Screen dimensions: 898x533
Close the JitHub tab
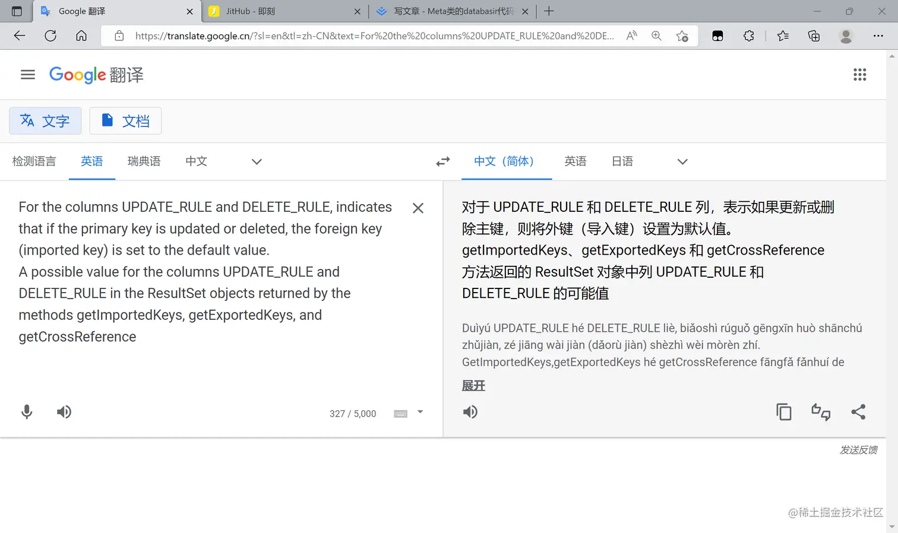pyautogui.click(x=358, y=11)
